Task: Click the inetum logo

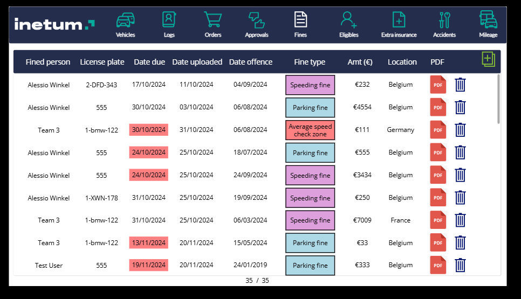Action: point(54,24)
